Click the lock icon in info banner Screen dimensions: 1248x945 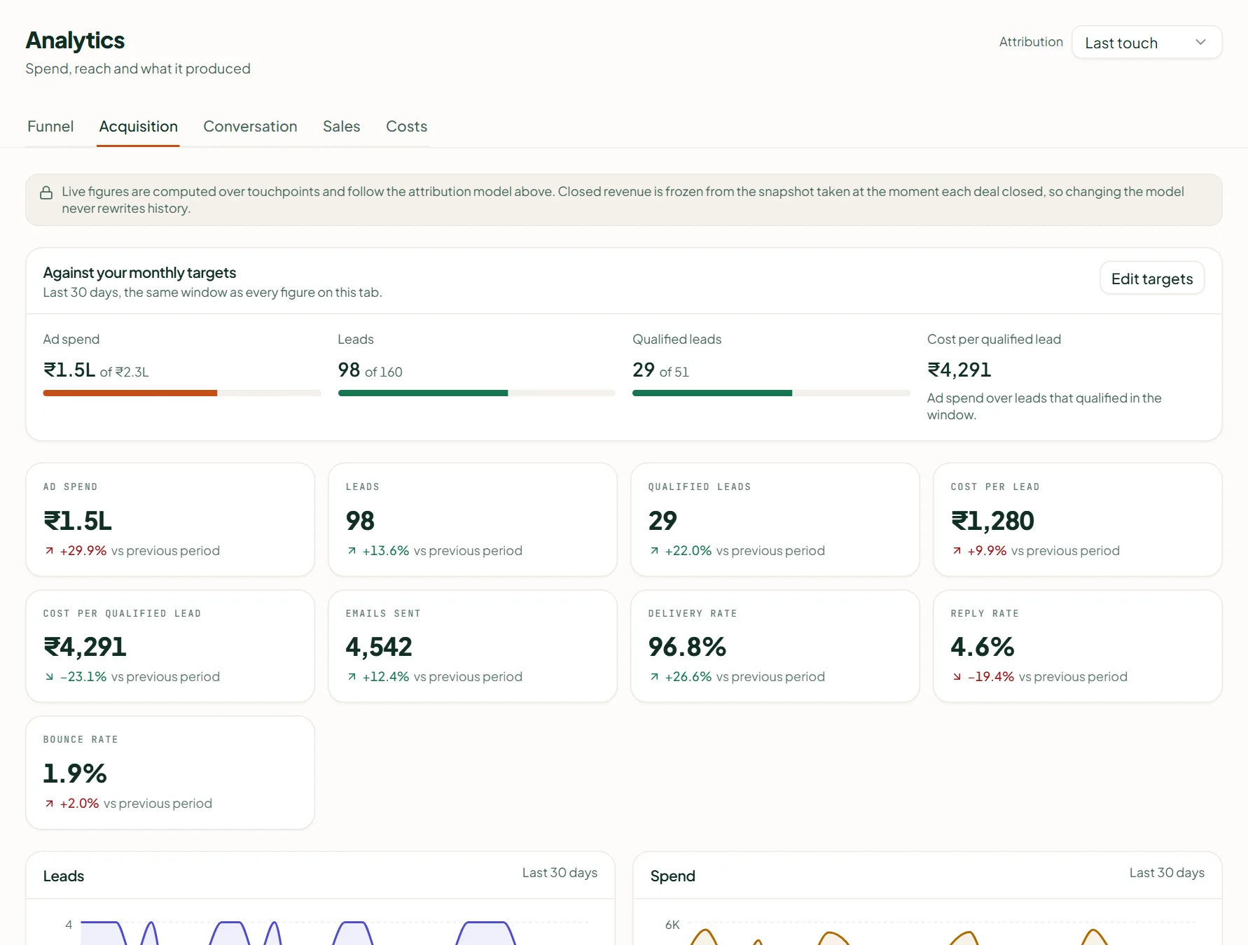[x=46, y=192]
